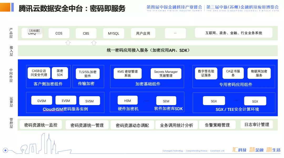This screenshot has width=284, height=158.
Task: Click the KMS 密钥管理系统 box
Action: [128, 73]
